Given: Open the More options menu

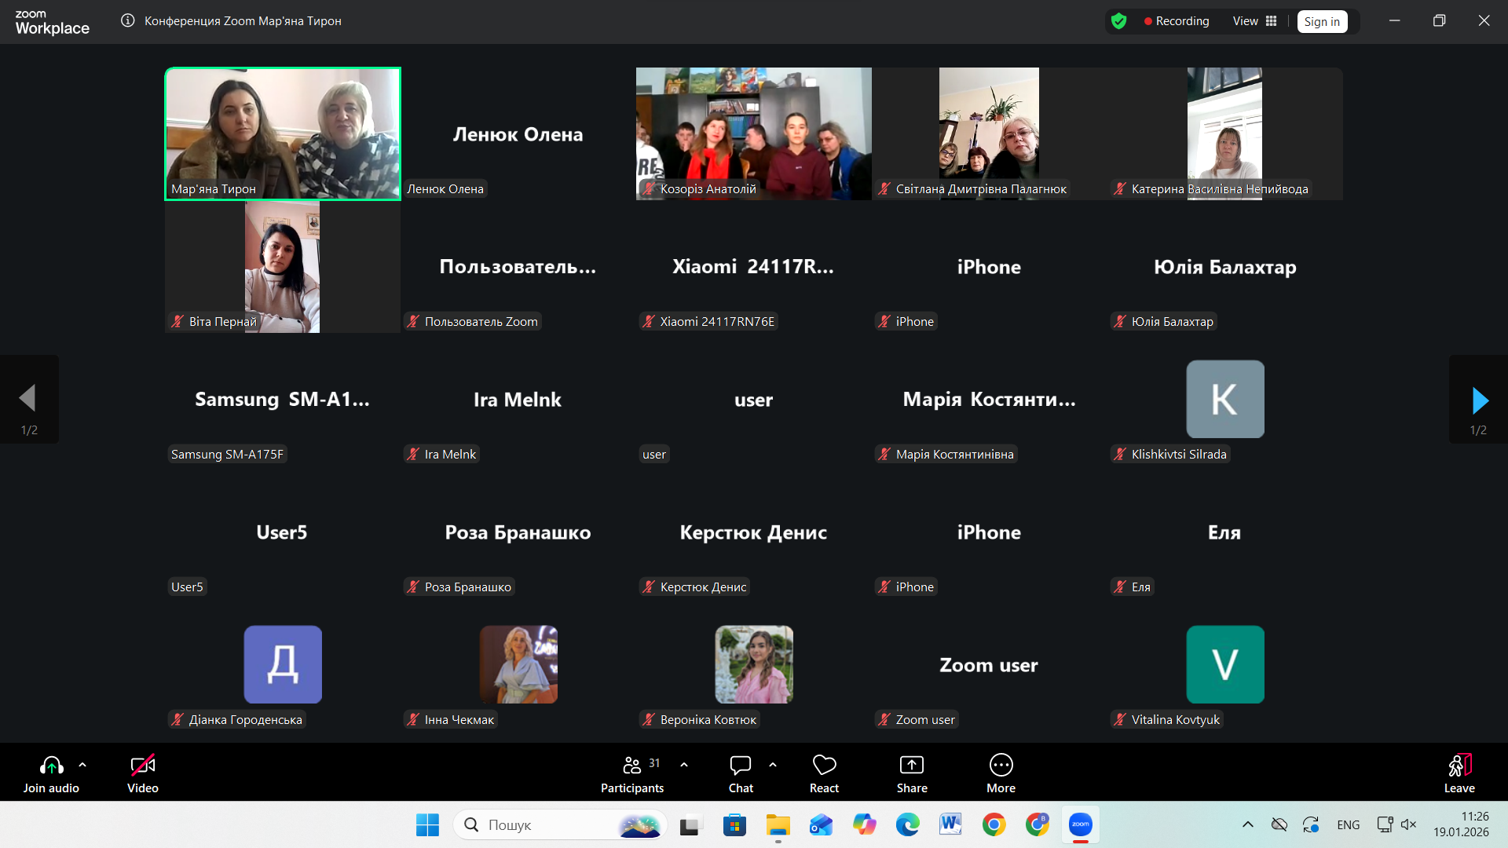Looking at the screenshot, I should (1001, 773).
